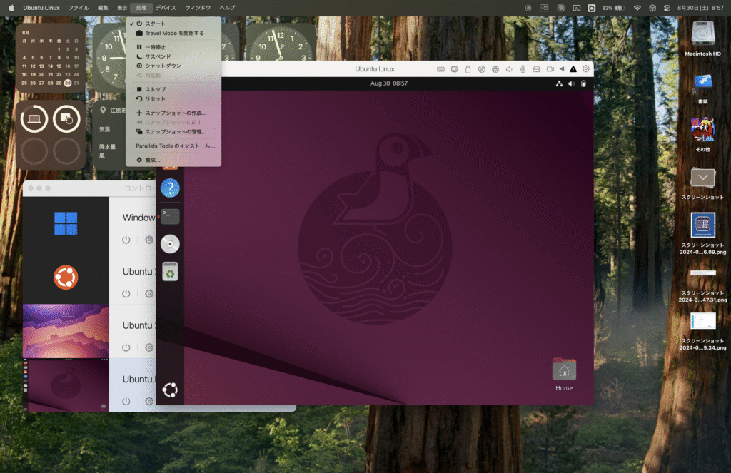The height and width of the screenshot is (473, 731).
Task: Click the CD/DVD disc icon in VM toolbar
Action: [482, 69]
